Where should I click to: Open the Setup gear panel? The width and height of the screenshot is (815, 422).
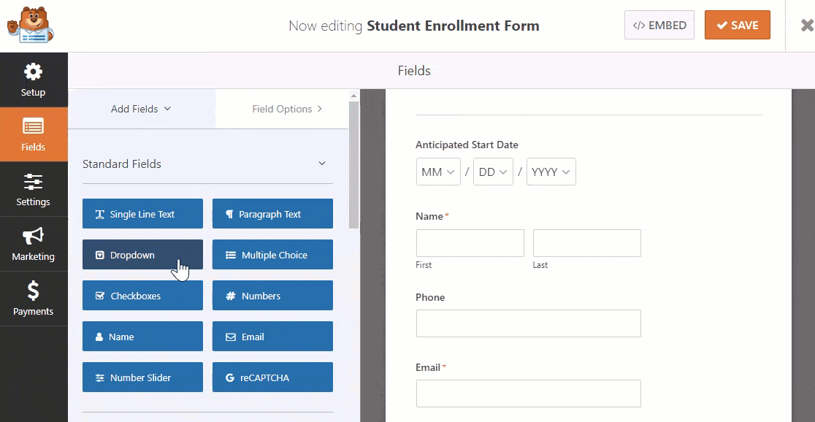33,80
